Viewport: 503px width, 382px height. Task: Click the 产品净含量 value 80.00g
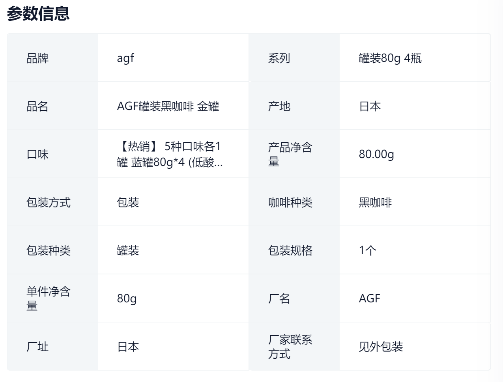(x=376, y=155)
